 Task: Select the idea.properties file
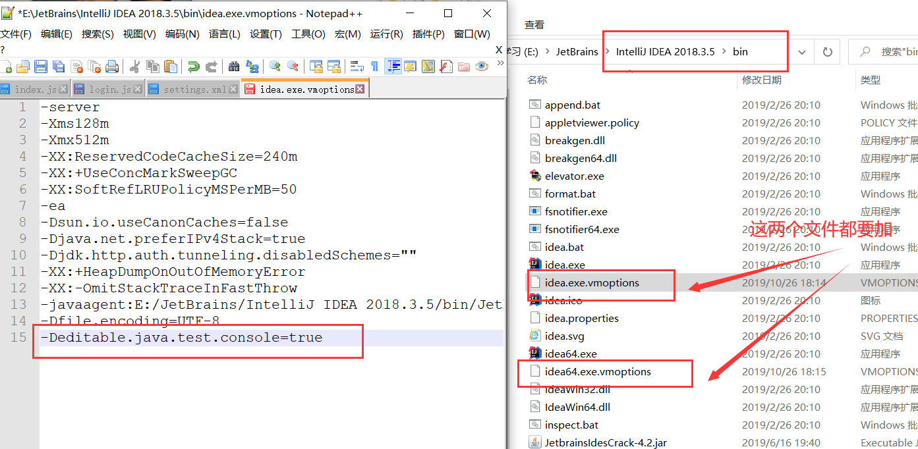[x=581, y=318]
